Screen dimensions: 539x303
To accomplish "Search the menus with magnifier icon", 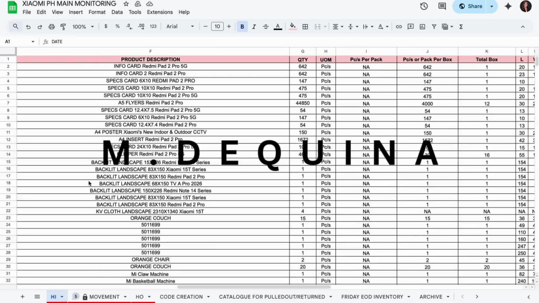I will [16, 26].
